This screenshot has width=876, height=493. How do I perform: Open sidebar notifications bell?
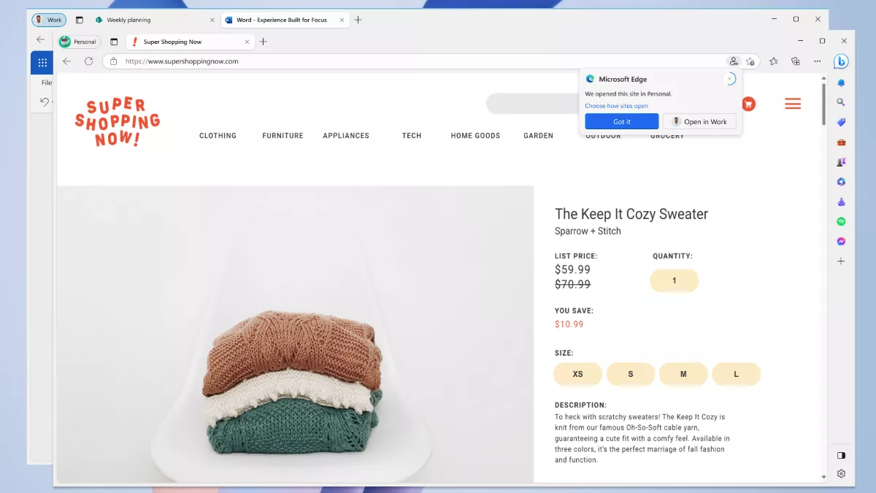pyautogui.click(x=841, y=83)
